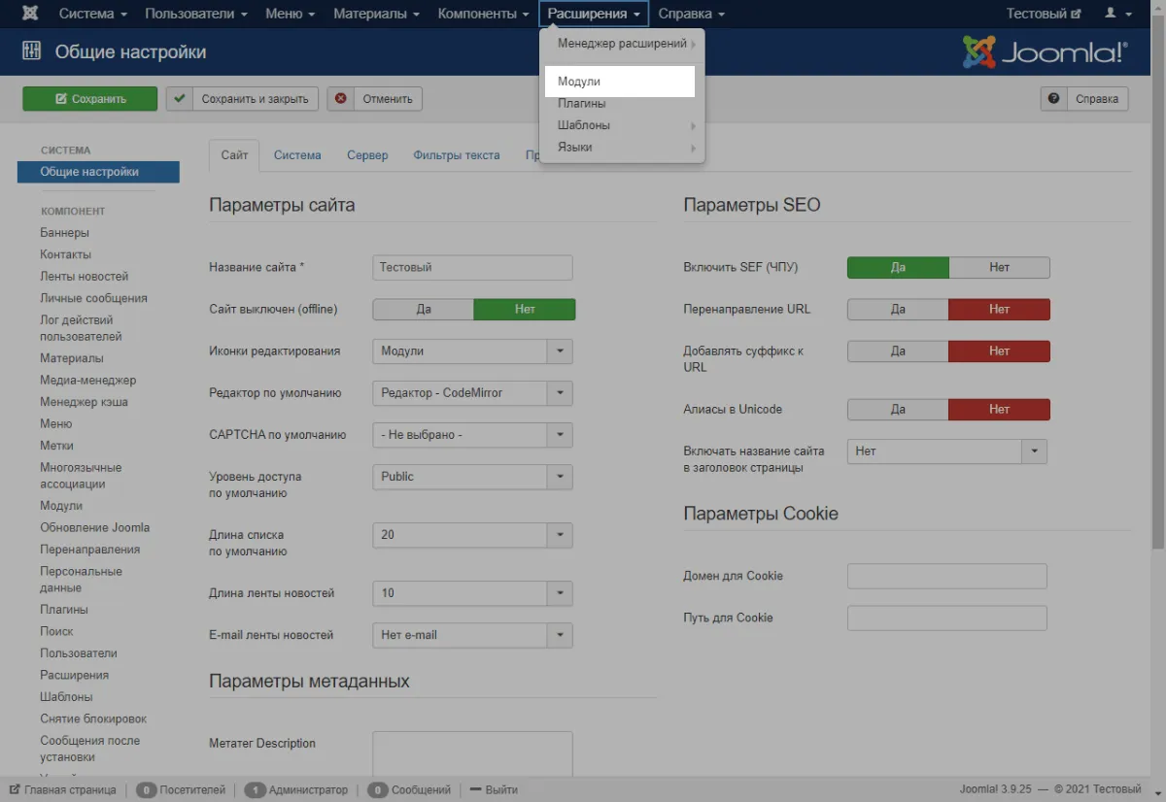Switch to the Система tab
This screenshot has width=1166, height=802.
pyautogui.click(x=297, y=155)
